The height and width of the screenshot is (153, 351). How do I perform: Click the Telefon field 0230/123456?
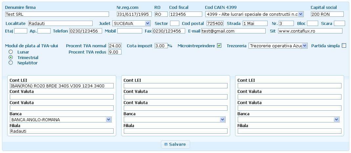85,31
